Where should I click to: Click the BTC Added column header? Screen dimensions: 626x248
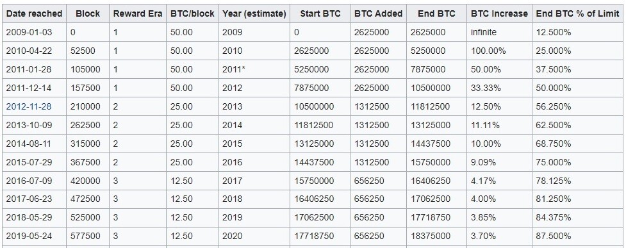pos(378,13)
